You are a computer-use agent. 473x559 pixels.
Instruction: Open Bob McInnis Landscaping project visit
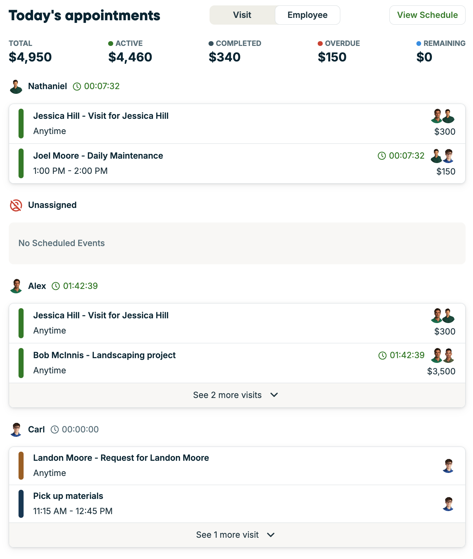point(104,355)
